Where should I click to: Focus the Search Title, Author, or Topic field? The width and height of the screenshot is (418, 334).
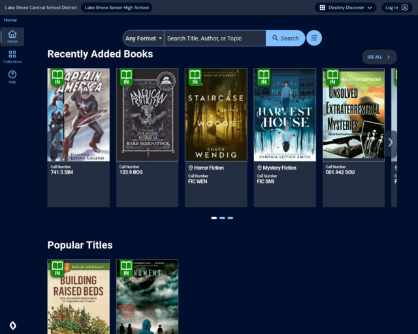coord(215,38)
